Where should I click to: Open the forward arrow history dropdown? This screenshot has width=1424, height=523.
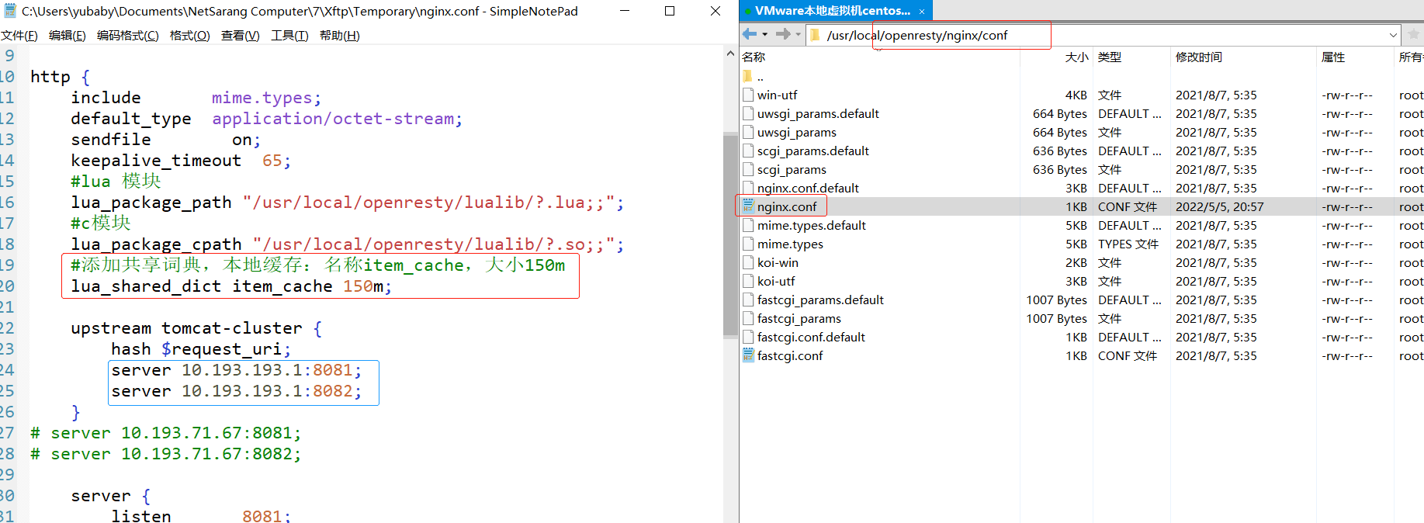(798, 34)
